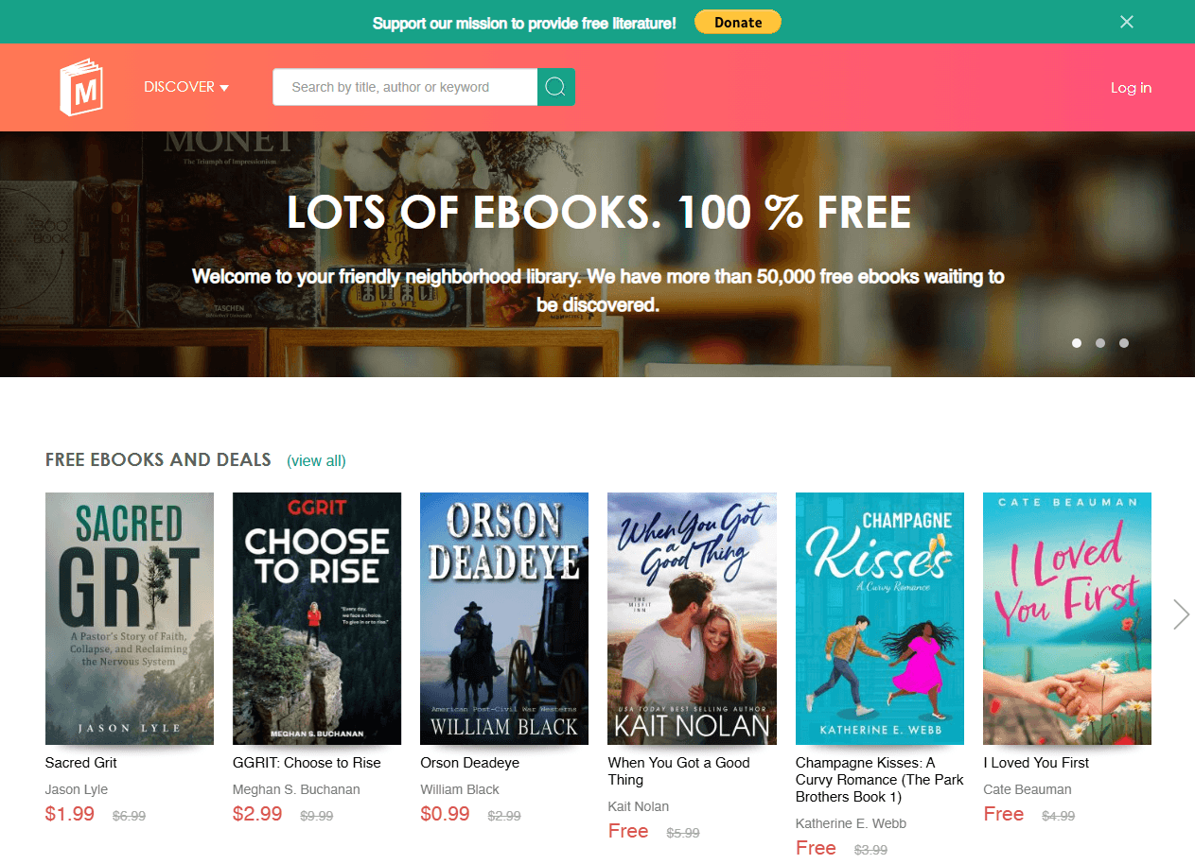Open the I Loved You First cover
Screen dimensions: 1195x864
click(1067, 618)
